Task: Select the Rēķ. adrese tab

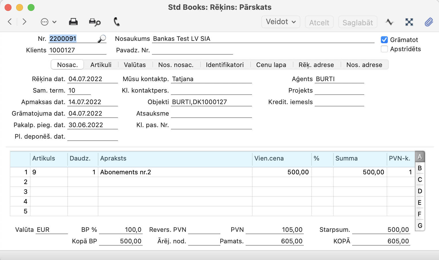Action: coord(316,65)
